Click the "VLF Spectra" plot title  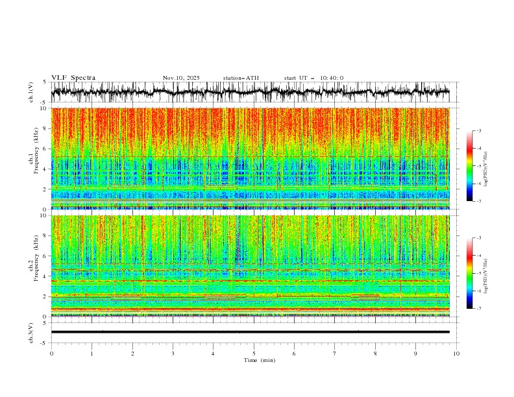[73, 78]
